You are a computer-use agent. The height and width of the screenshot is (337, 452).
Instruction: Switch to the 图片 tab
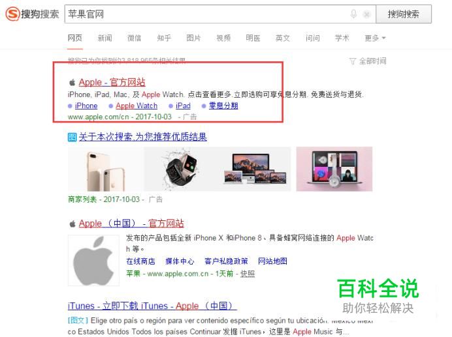click(x=193, y=38)
